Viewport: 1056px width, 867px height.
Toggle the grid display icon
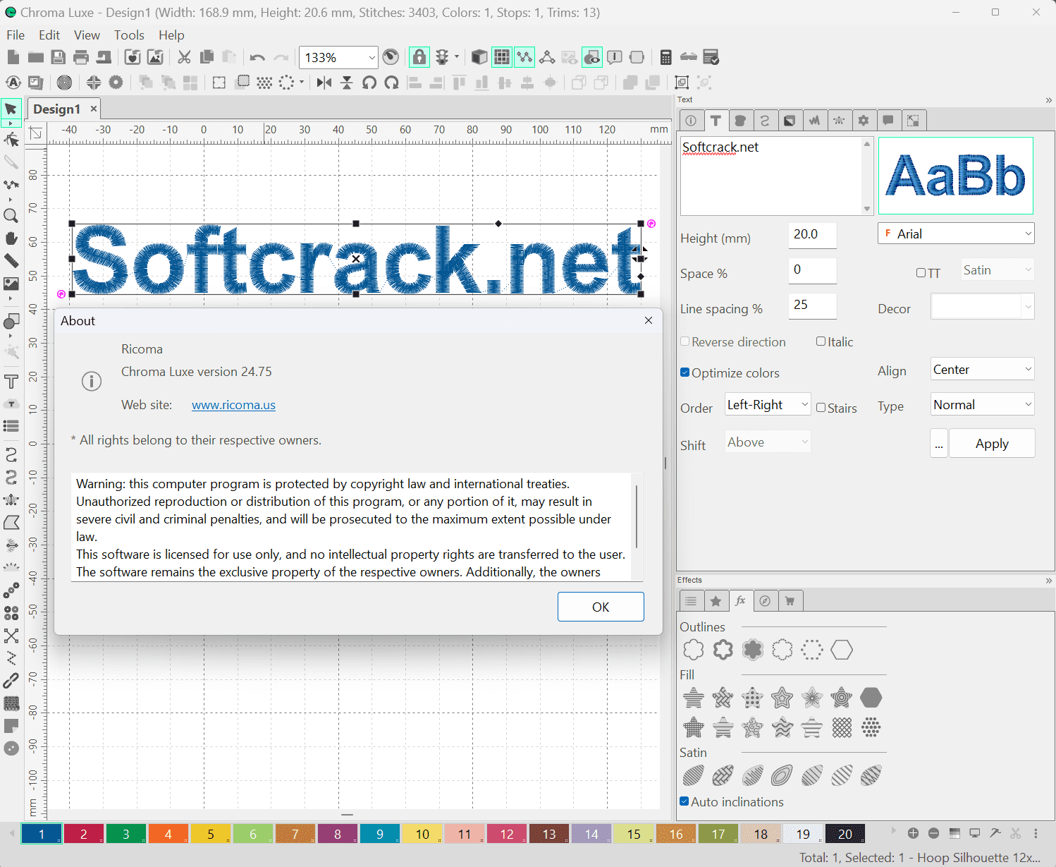(x=502, y=58)
